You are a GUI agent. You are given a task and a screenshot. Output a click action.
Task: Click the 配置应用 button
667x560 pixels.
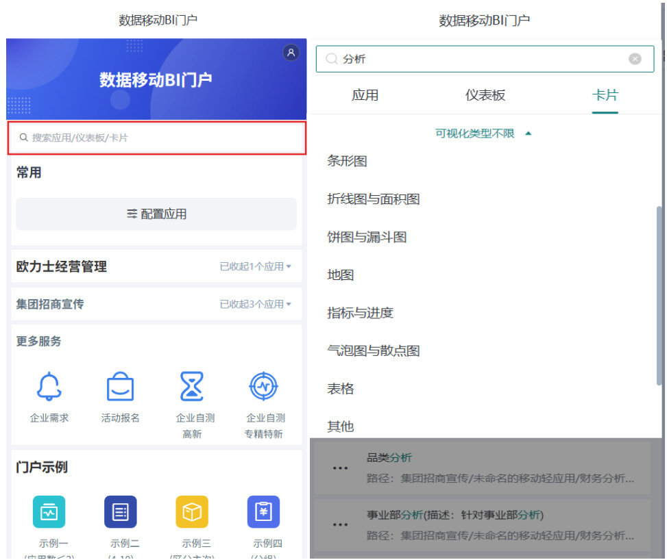click(156, 214)
